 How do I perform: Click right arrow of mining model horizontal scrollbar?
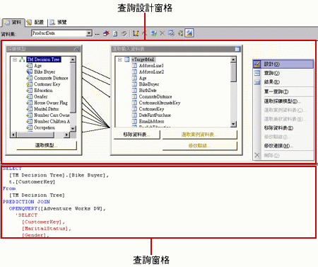point(67,135)
